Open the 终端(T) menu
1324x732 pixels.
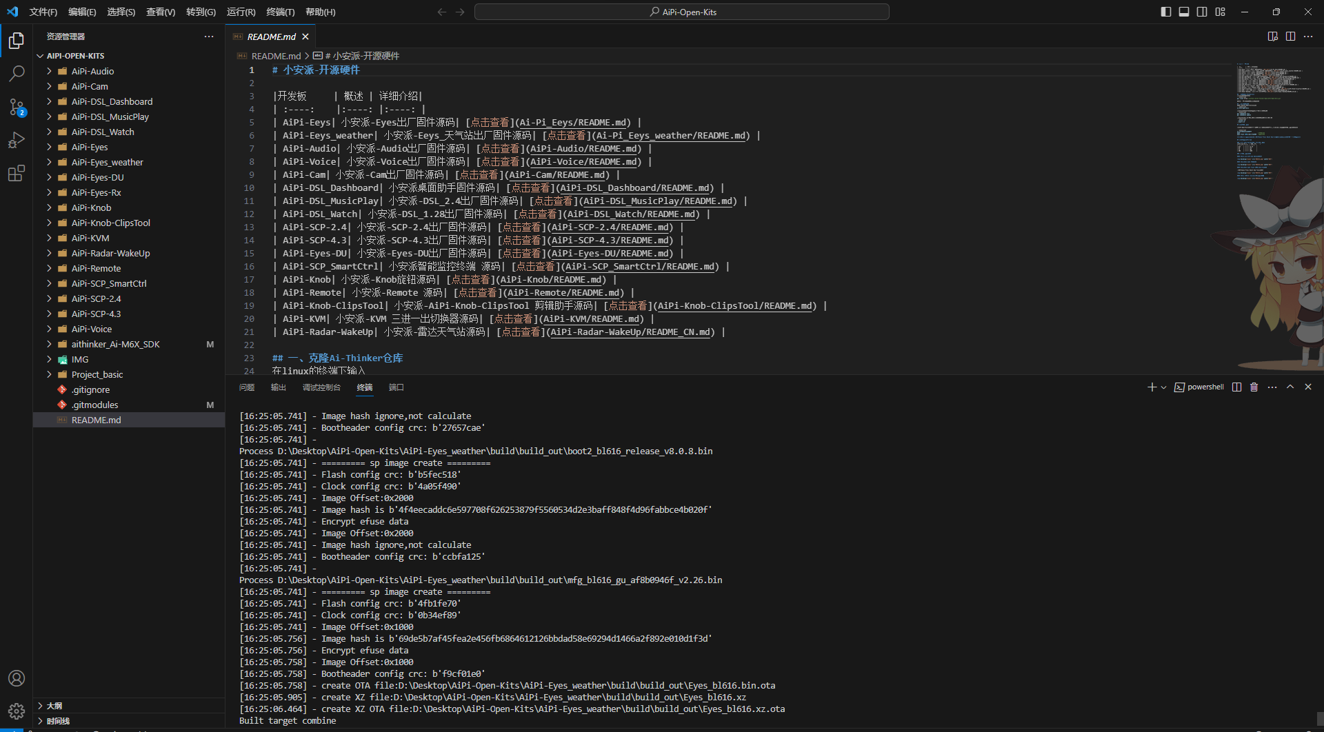[281, 12]
